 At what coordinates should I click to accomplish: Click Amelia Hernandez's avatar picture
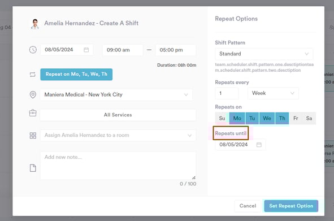[35, 24]
